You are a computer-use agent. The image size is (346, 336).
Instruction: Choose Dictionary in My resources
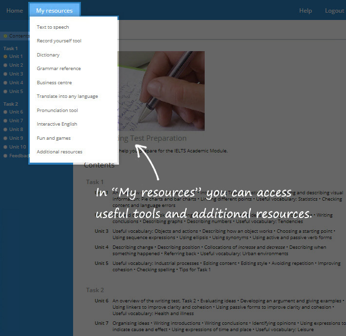48,55
